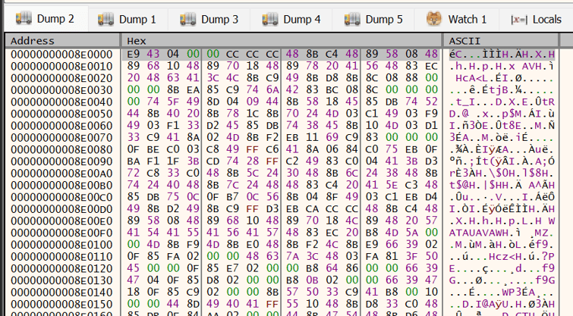Click ASCII text 'D.@ .x..p$M.ÁI.ù'

click(x=502, y=114)
